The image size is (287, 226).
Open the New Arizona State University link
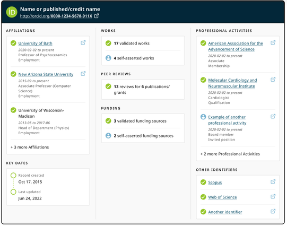[x=46, y=74]
